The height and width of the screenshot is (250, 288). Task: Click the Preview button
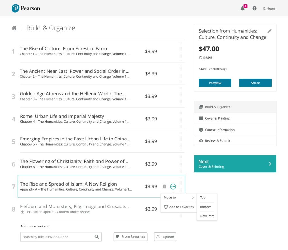(215, 83)
